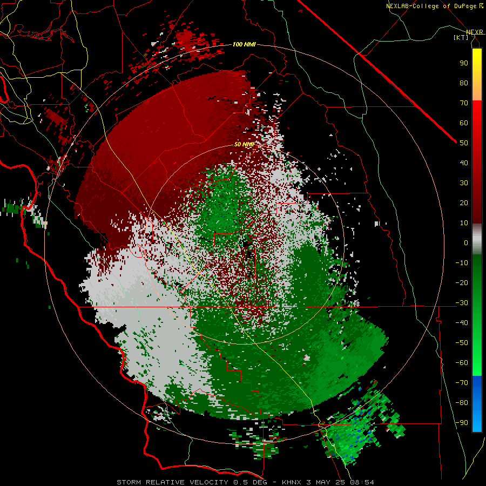The height and width of the screenshot is (486, 486).
Task: Click the 90 value on the velocity scale
Action: coord(464,63)
